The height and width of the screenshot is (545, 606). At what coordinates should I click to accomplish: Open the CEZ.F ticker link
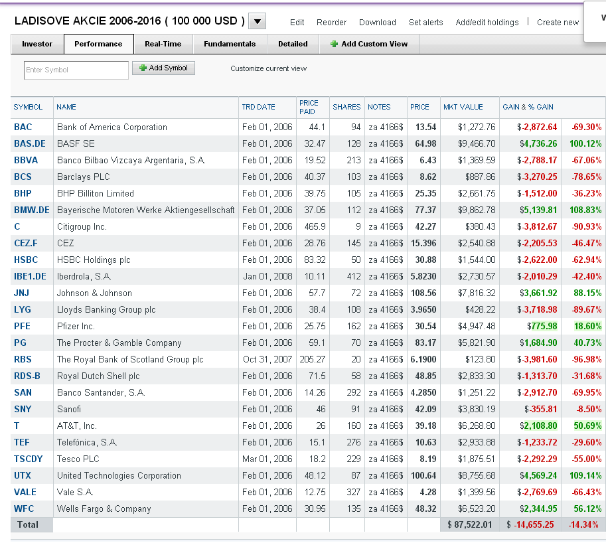point(26,244)
